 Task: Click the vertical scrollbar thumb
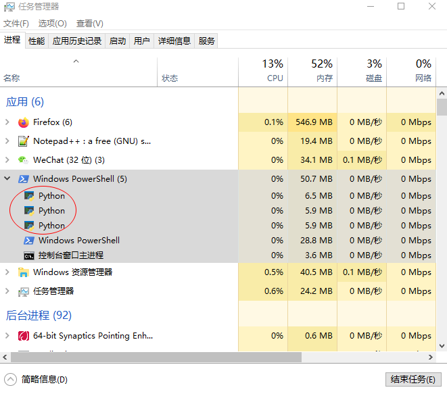442,107
